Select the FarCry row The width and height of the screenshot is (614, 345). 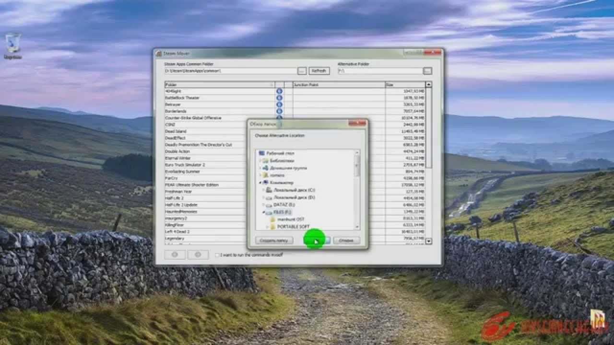coord(206,178)
